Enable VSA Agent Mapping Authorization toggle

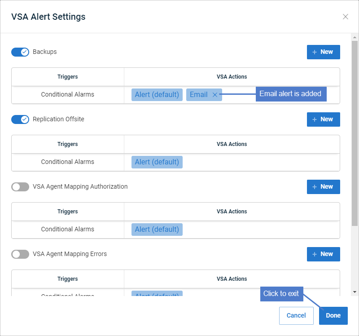pyautogui.click(x=20, y=187)
